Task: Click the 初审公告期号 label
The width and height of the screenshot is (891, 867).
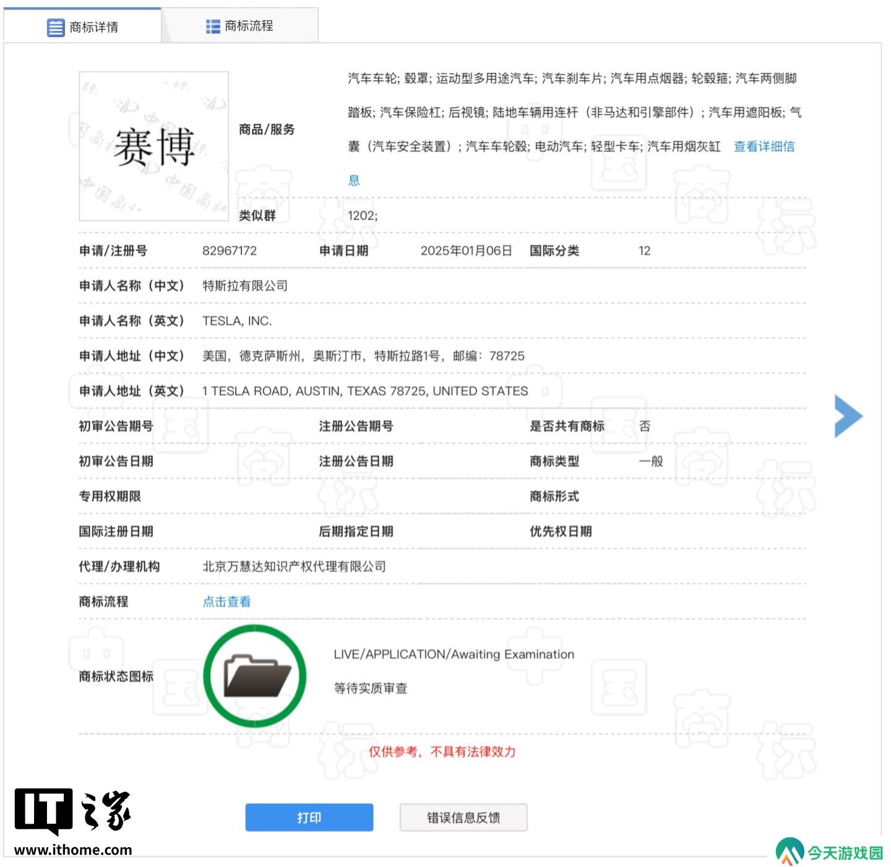Action: (x=116, y=426)
